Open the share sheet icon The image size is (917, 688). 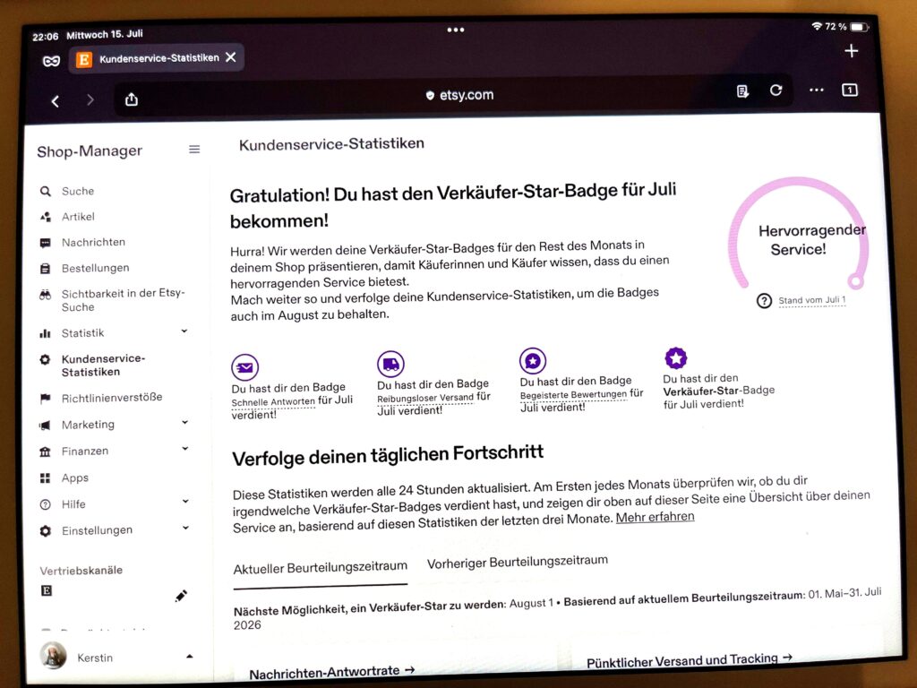(x=132, y=99)
